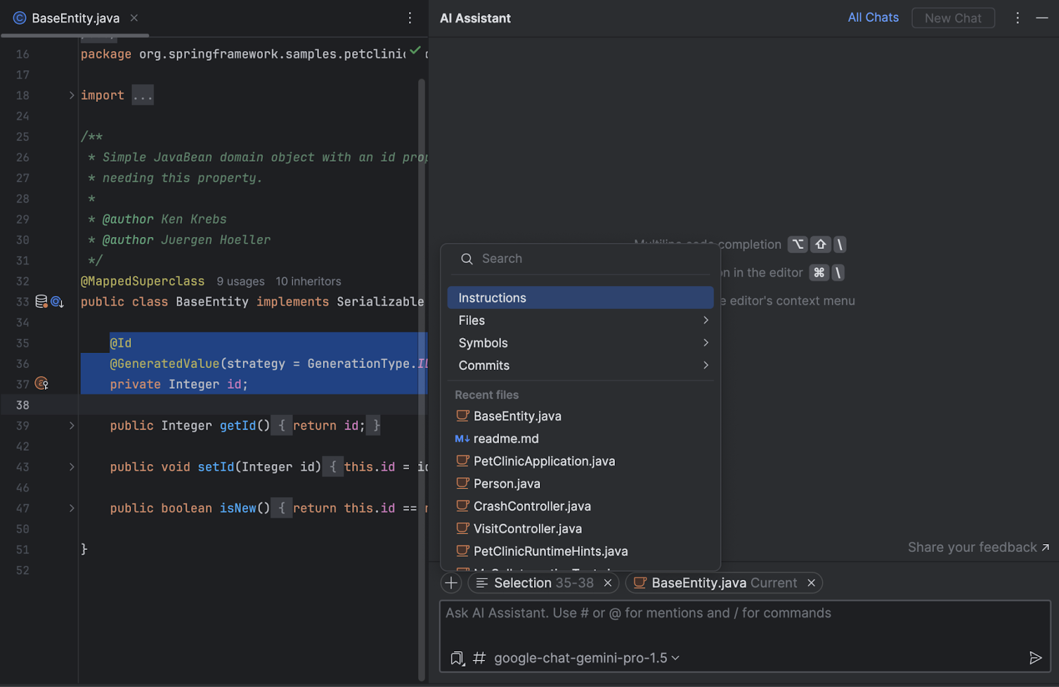Click the gutter icon on line 37
This screenshot has width=1059, height=687.
click(x=42, y=384)
